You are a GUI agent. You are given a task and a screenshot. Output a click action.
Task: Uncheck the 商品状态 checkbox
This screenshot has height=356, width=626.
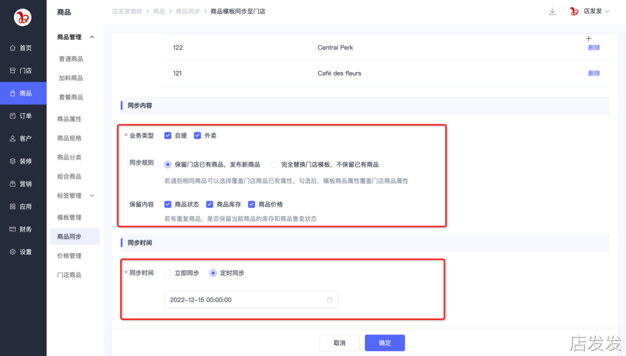point(168,204)
